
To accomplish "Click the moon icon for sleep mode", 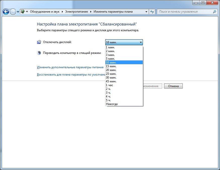I will point(39,53).
